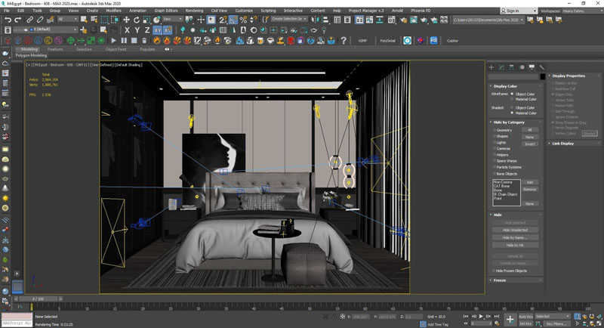Click the object color swatch in Display panel
Viewport: 604px width, 328px height.
542,76
